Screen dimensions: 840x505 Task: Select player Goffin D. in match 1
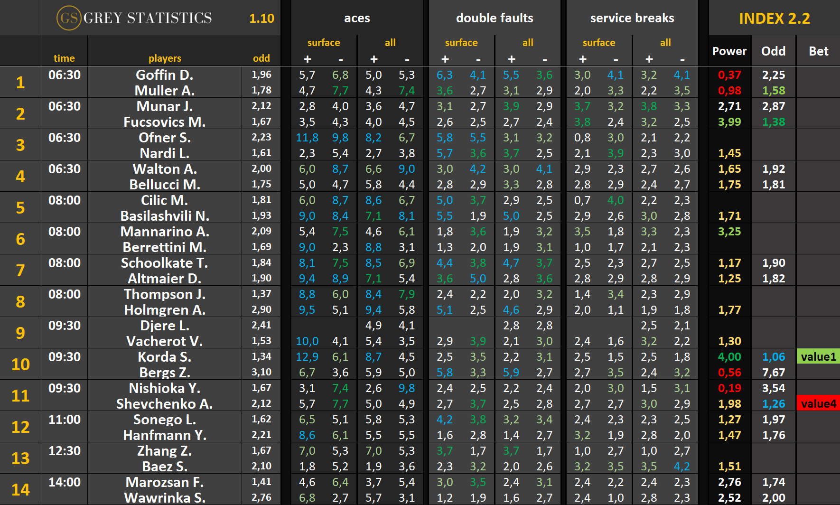point(165,75)
